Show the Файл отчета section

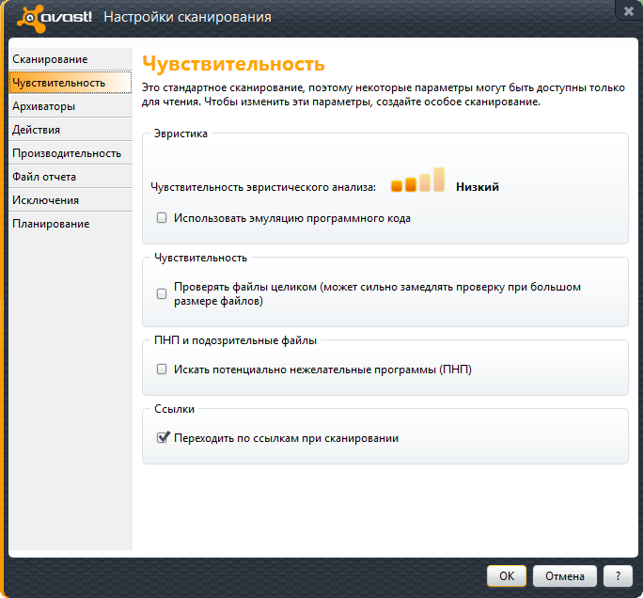click(44, 177)
